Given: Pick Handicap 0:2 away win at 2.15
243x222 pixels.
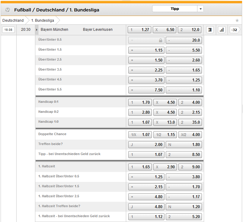Looking at the screenshot, I should tap(190, 113).
